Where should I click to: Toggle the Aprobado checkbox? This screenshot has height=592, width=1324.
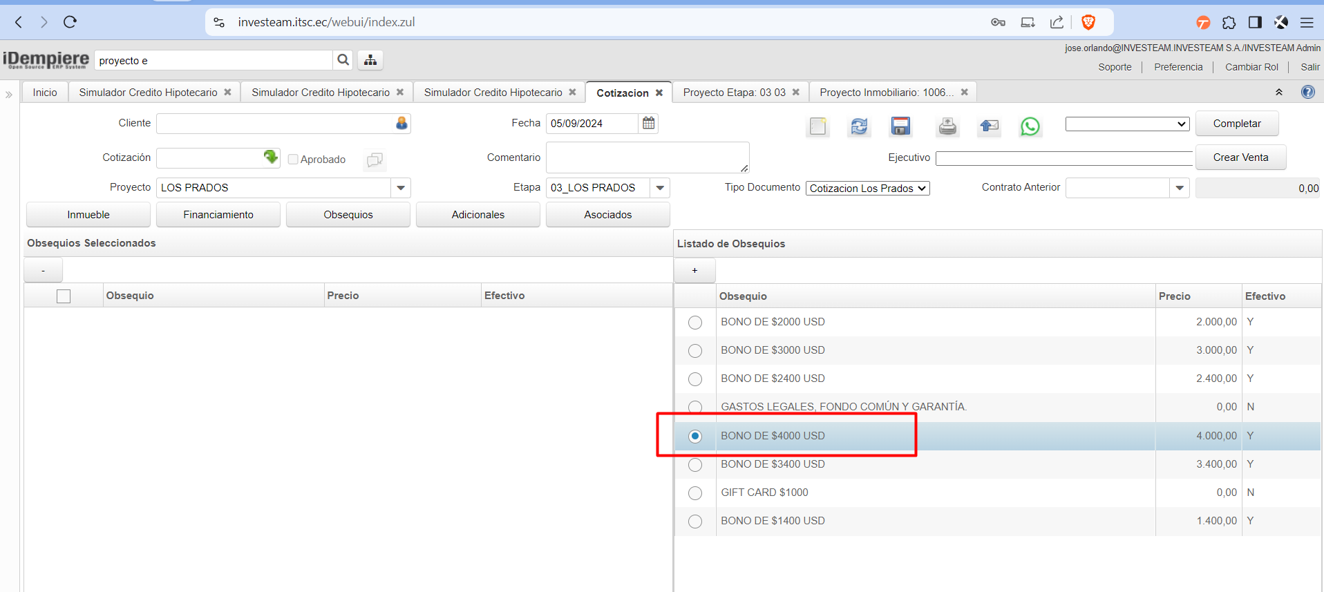(x=293, y=160)
